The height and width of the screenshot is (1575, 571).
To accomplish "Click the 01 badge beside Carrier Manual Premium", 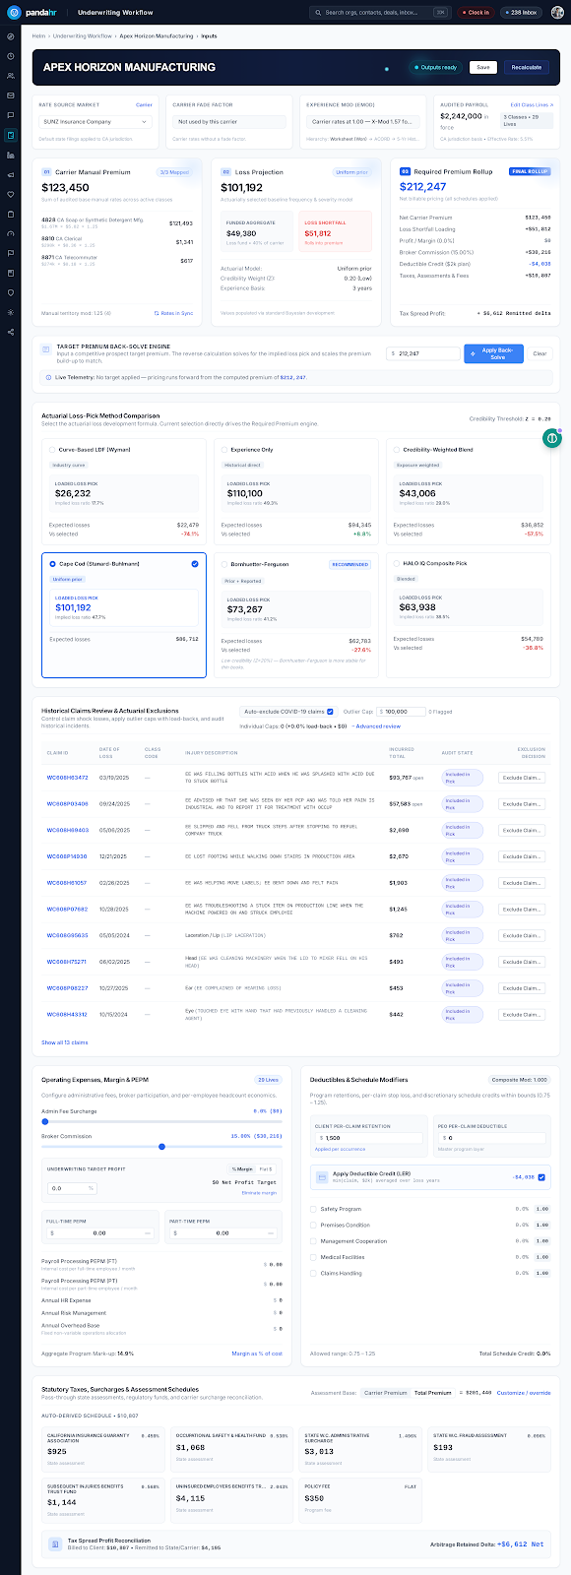I will (x=46, y=172).
